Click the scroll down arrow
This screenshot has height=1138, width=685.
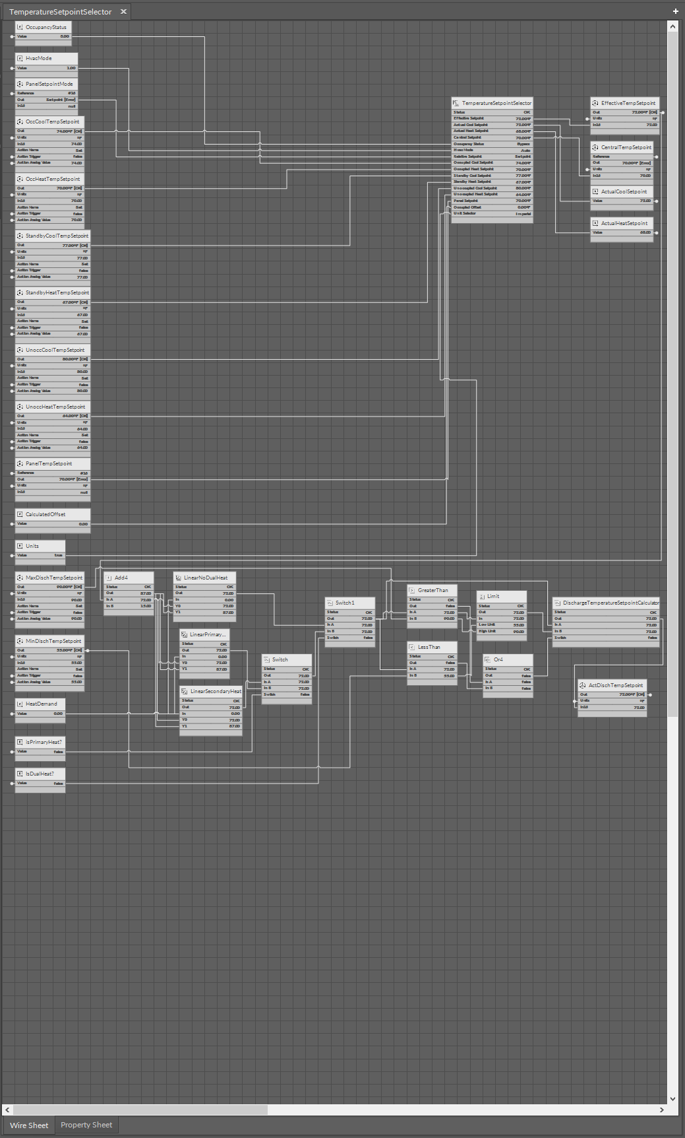coord(672,1099)
